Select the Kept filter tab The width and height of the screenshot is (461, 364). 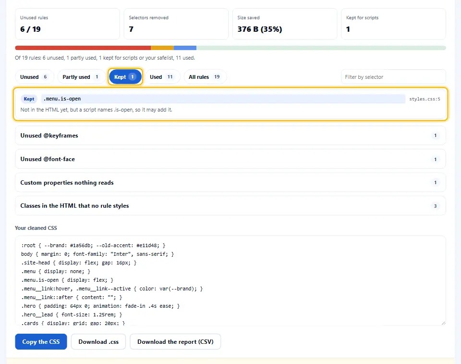pos(125,77)
